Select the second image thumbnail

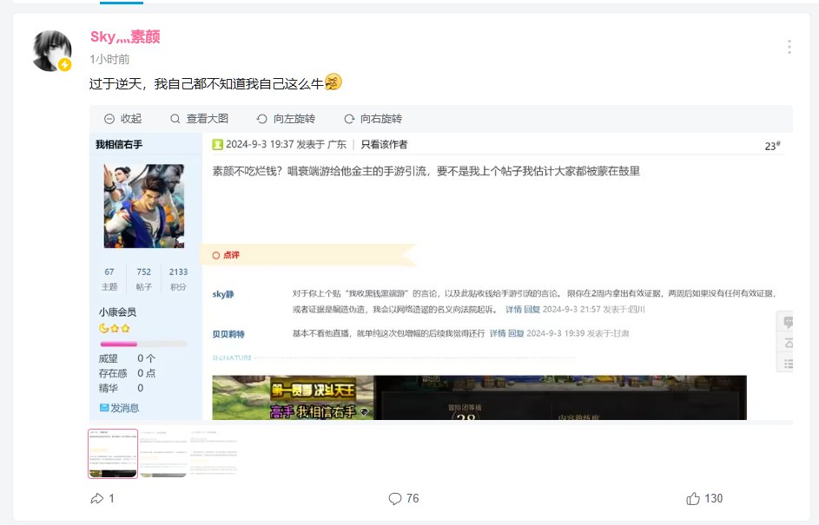pos(163,454)
